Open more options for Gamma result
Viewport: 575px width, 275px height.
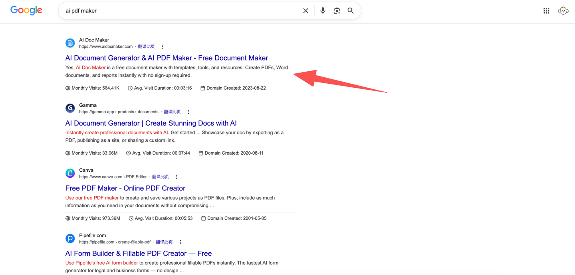(x=188, y=112)
